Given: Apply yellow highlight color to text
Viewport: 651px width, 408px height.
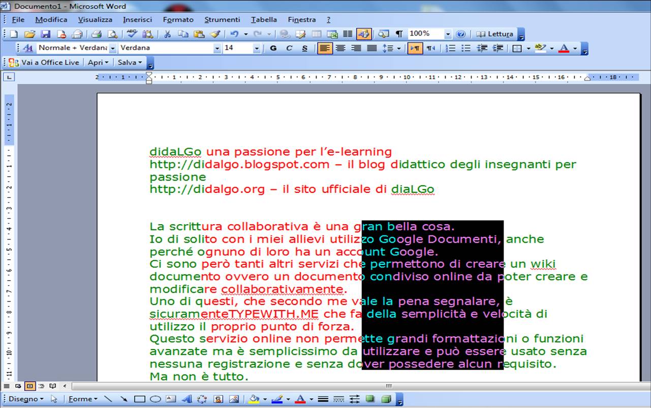Looking at the screenshot, I should (x=540, y=48).
